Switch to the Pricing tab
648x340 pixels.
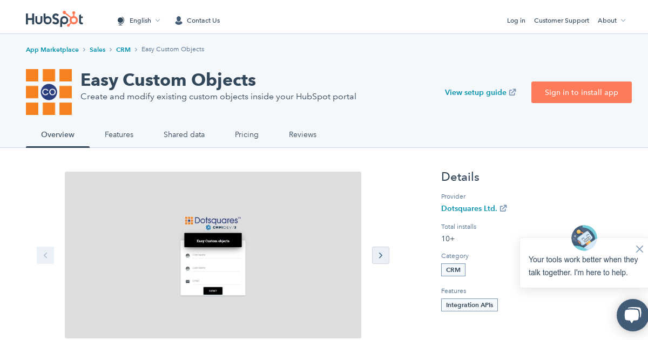[247, 134]
